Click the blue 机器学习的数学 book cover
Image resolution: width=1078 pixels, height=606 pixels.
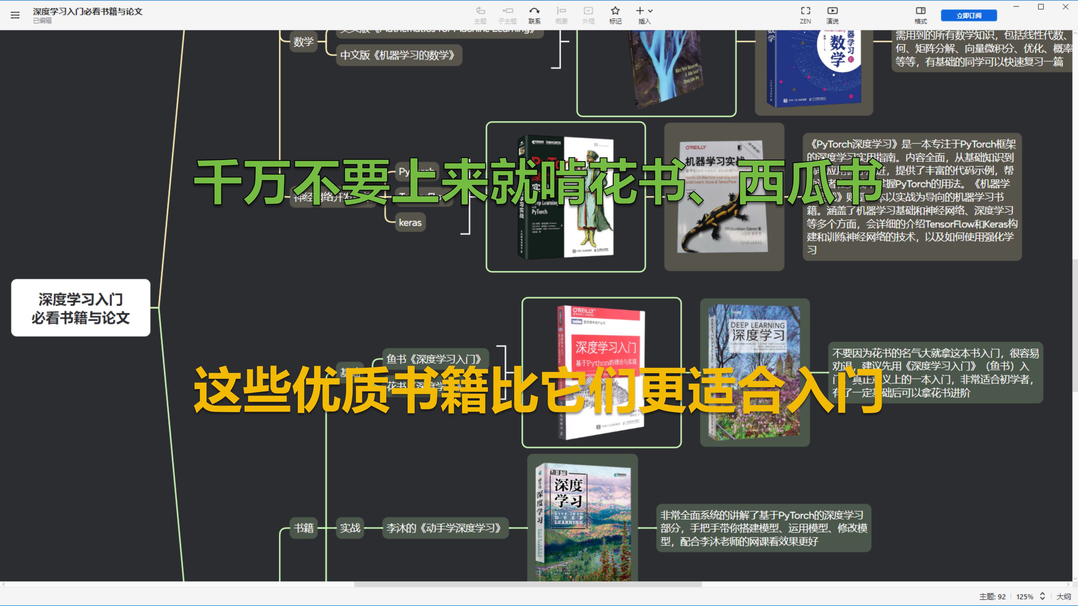click(x=814, y=69)
